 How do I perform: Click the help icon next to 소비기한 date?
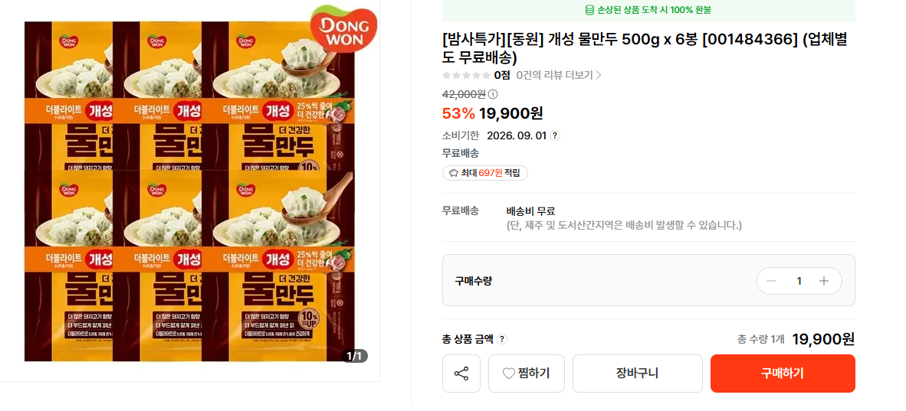(555, 135)
